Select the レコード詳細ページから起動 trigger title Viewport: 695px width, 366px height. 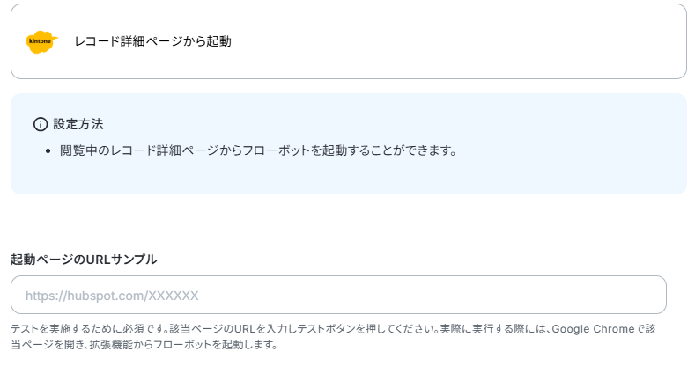point(153,41)
